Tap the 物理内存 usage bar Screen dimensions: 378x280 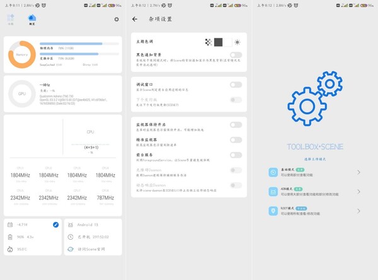point(79,44)
